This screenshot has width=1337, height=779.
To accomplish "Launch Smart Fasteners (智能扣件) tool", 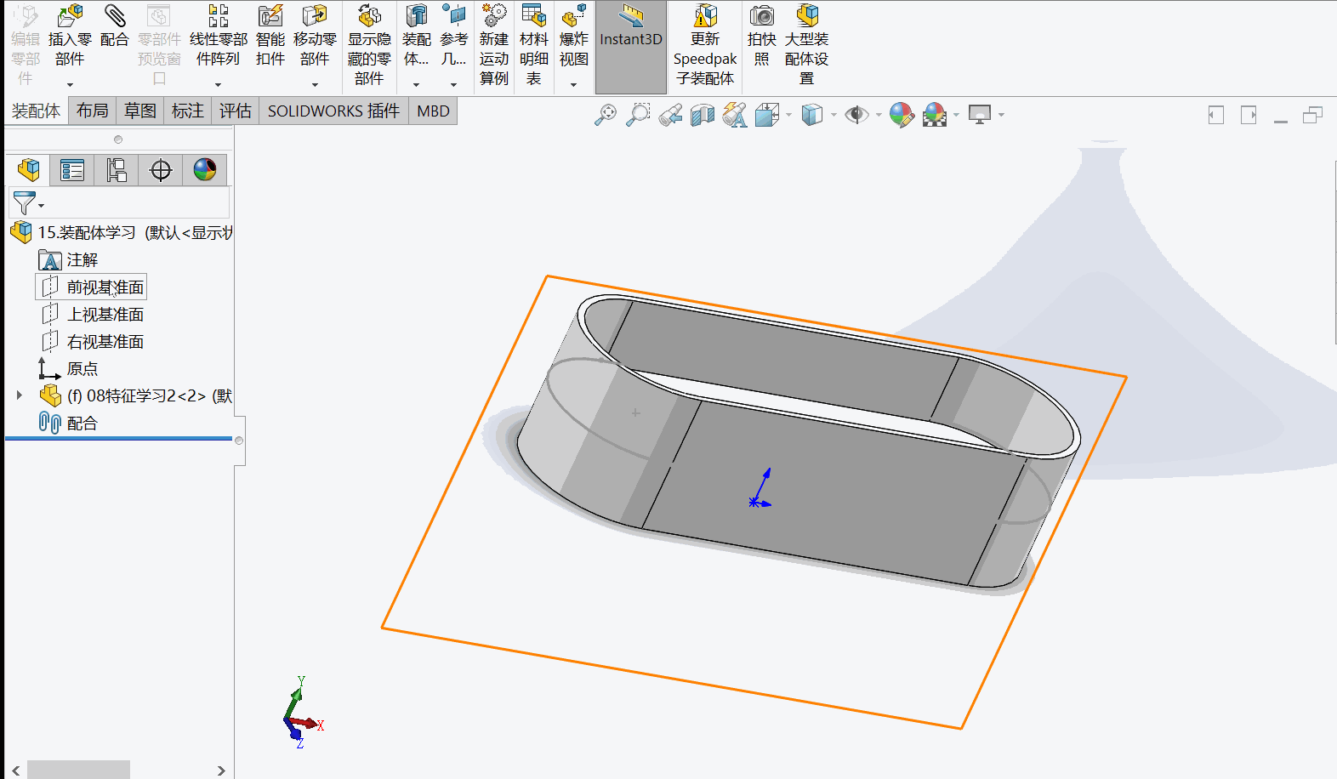I will tap(270, 36).
